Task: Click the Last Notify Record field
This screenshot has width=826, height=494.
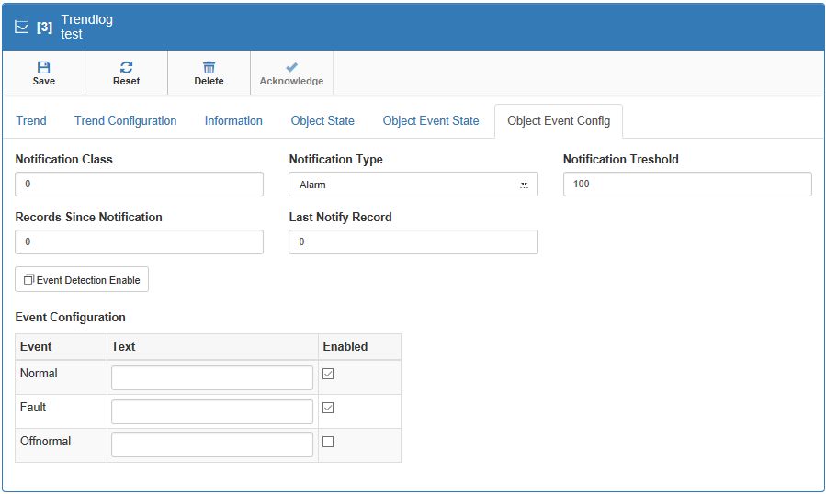Action: click(413, 242)
